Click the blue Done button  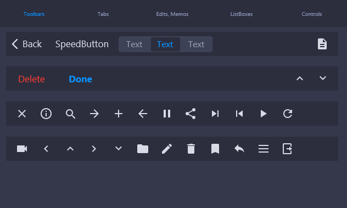click(x=80, y=79)
